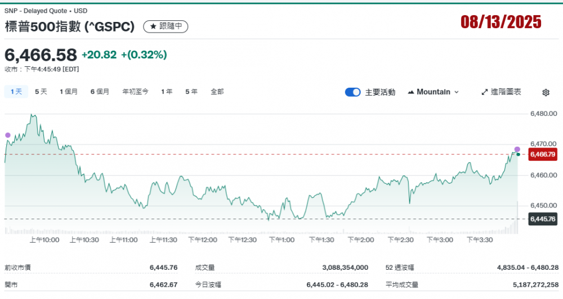Toggle the 主要活動 switch off
Viewport: 563px width, 299px height.
(352, 92)
